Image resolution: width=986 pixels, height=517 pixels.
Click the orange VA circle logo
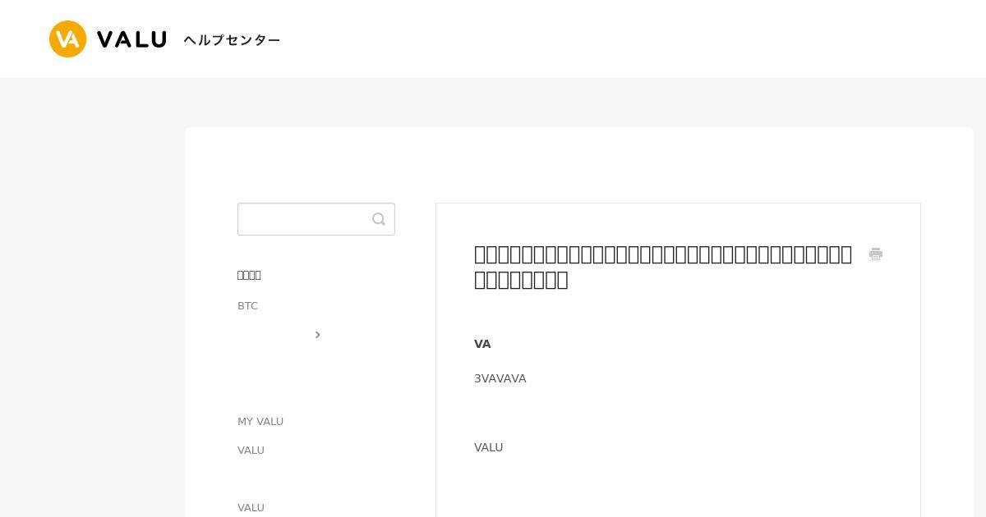tap(67, 39)
